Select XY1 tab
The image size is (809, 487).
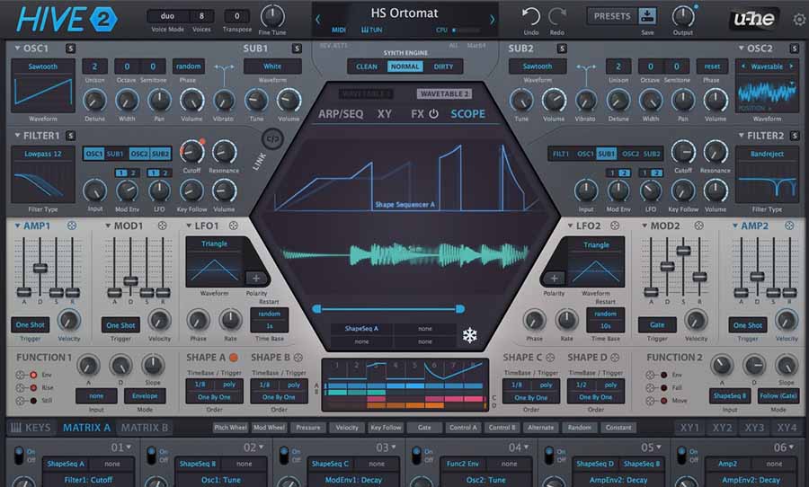689,427
